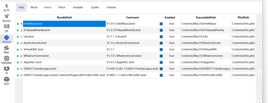This screenshot has height=103, width=268.
Task: Click PlistPath cell of the Lilu.kext row
Action: pyautogui.click(x=243, y=37)
